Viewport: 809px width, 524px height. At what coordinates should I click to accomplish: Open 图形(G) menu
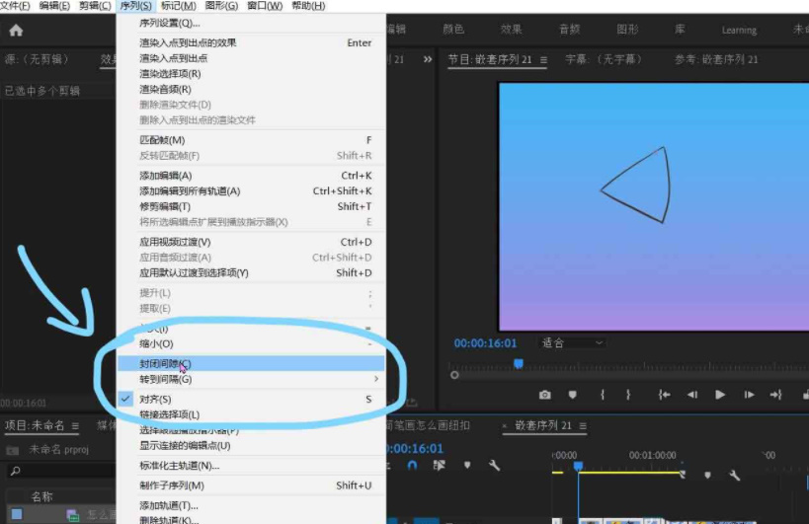click(x=222, y=6)
